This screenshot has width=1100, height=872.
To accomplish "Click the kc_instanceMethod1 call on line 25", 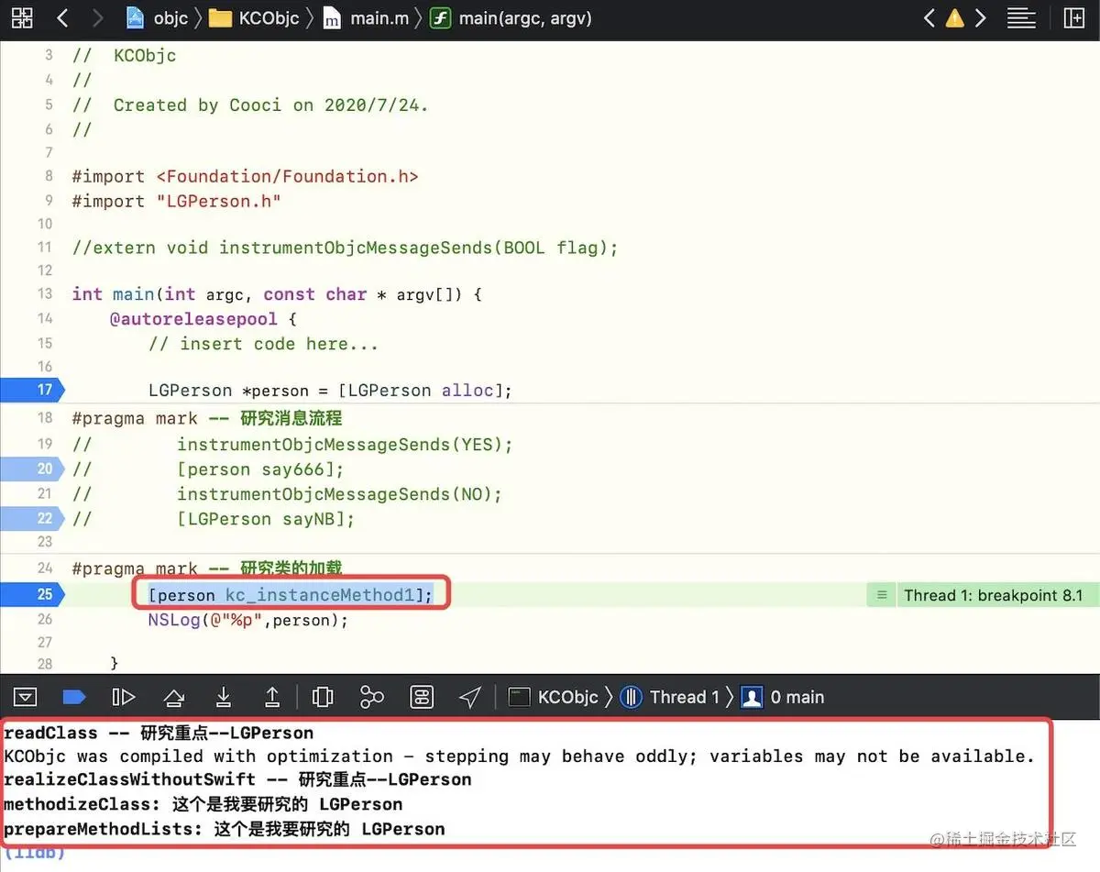I will [291, 595].
